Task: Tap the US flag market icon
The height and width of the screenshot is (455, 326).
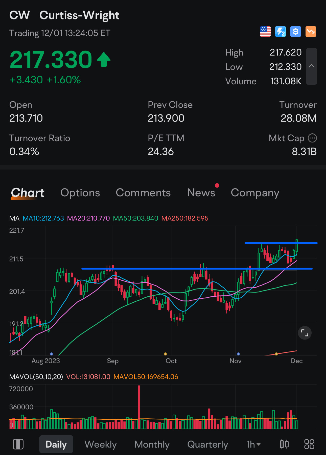Action: (x=265, y=32)
